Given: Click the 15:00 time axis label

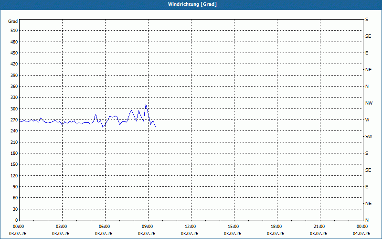Looking at the screenshot, I should point(233,227).
